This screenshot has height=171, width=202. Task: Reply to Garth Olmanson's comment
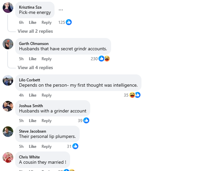pyautogui.click(x=46, y=59)
